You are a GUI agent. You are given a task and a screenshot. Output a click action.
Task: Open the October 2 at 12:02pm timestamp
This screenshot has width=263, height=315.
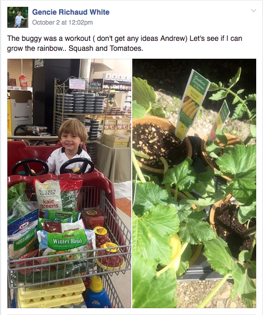62,23
